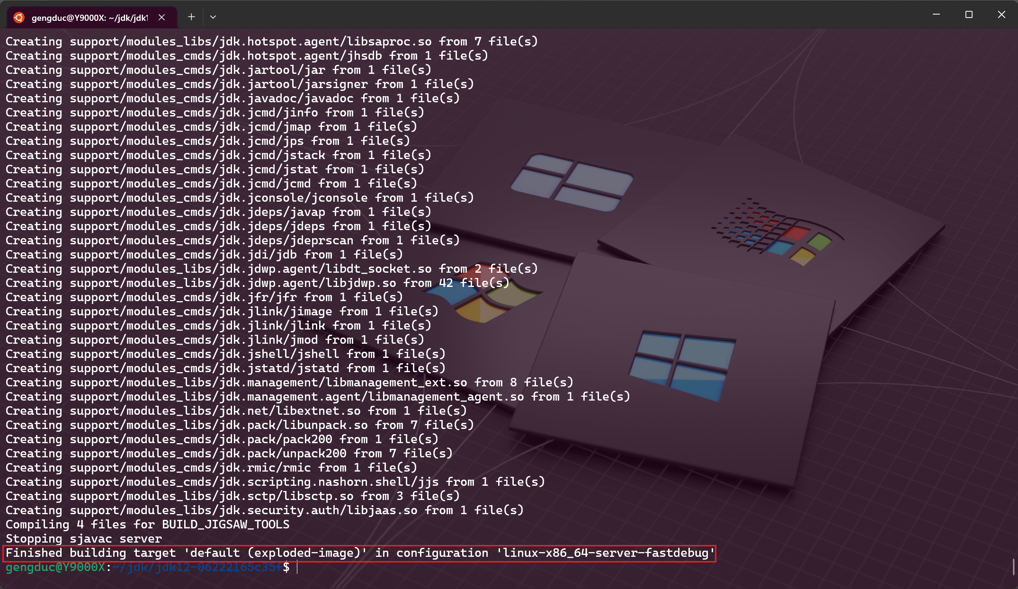1018x589 pixels.
Task: Click the libjdwp.so from 42 file(s) line
Action: click(x=257, y=283)
